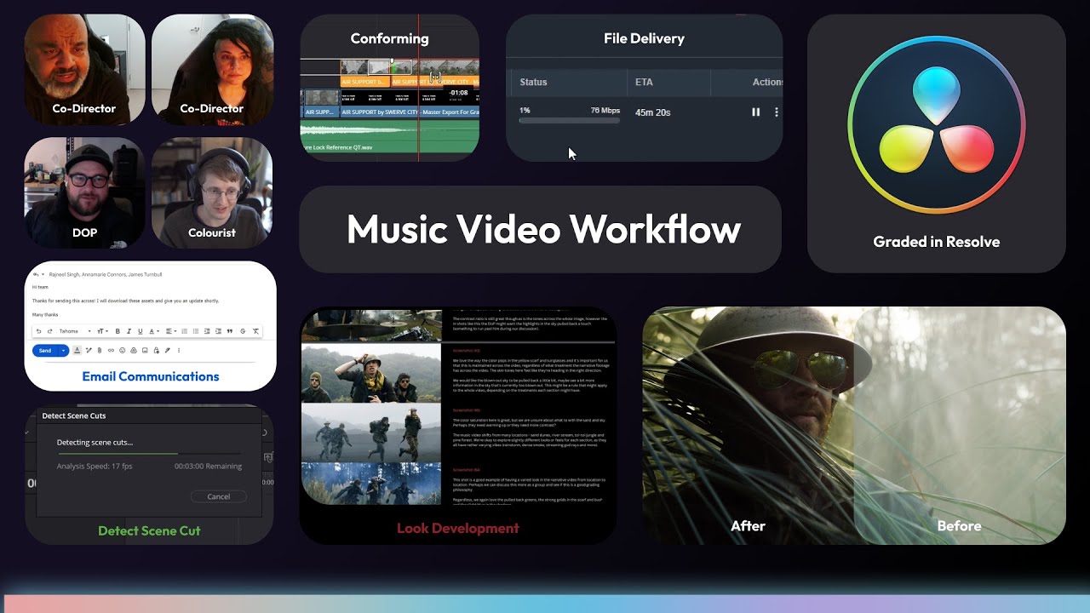Toggle confidential mode lock icon
The height and width of the screenshot is (613, 1090).
pos(157,350)
